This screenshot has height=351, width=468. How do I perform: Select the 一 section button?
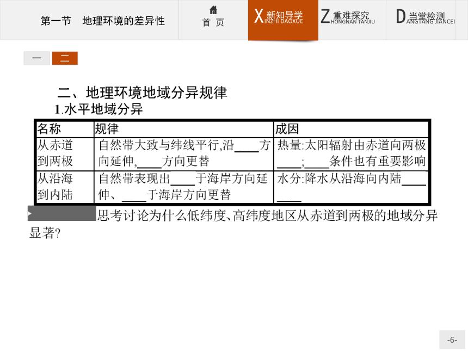(x=36, y=58)
